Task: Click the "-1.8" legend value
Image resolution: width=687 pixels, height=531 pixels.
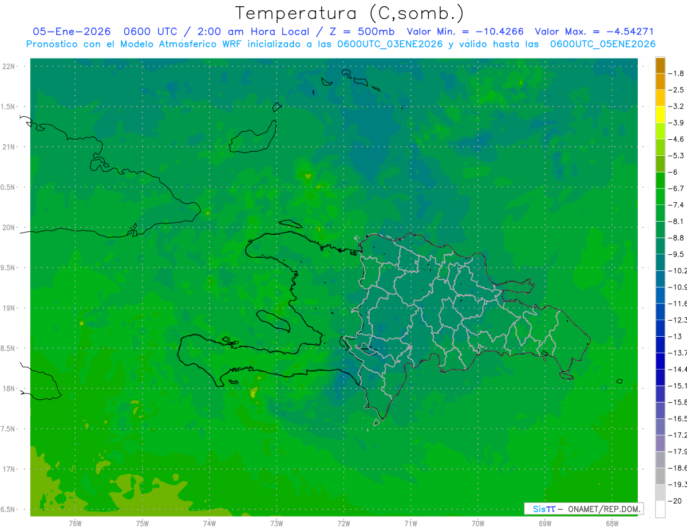Action: pos(677,73)
